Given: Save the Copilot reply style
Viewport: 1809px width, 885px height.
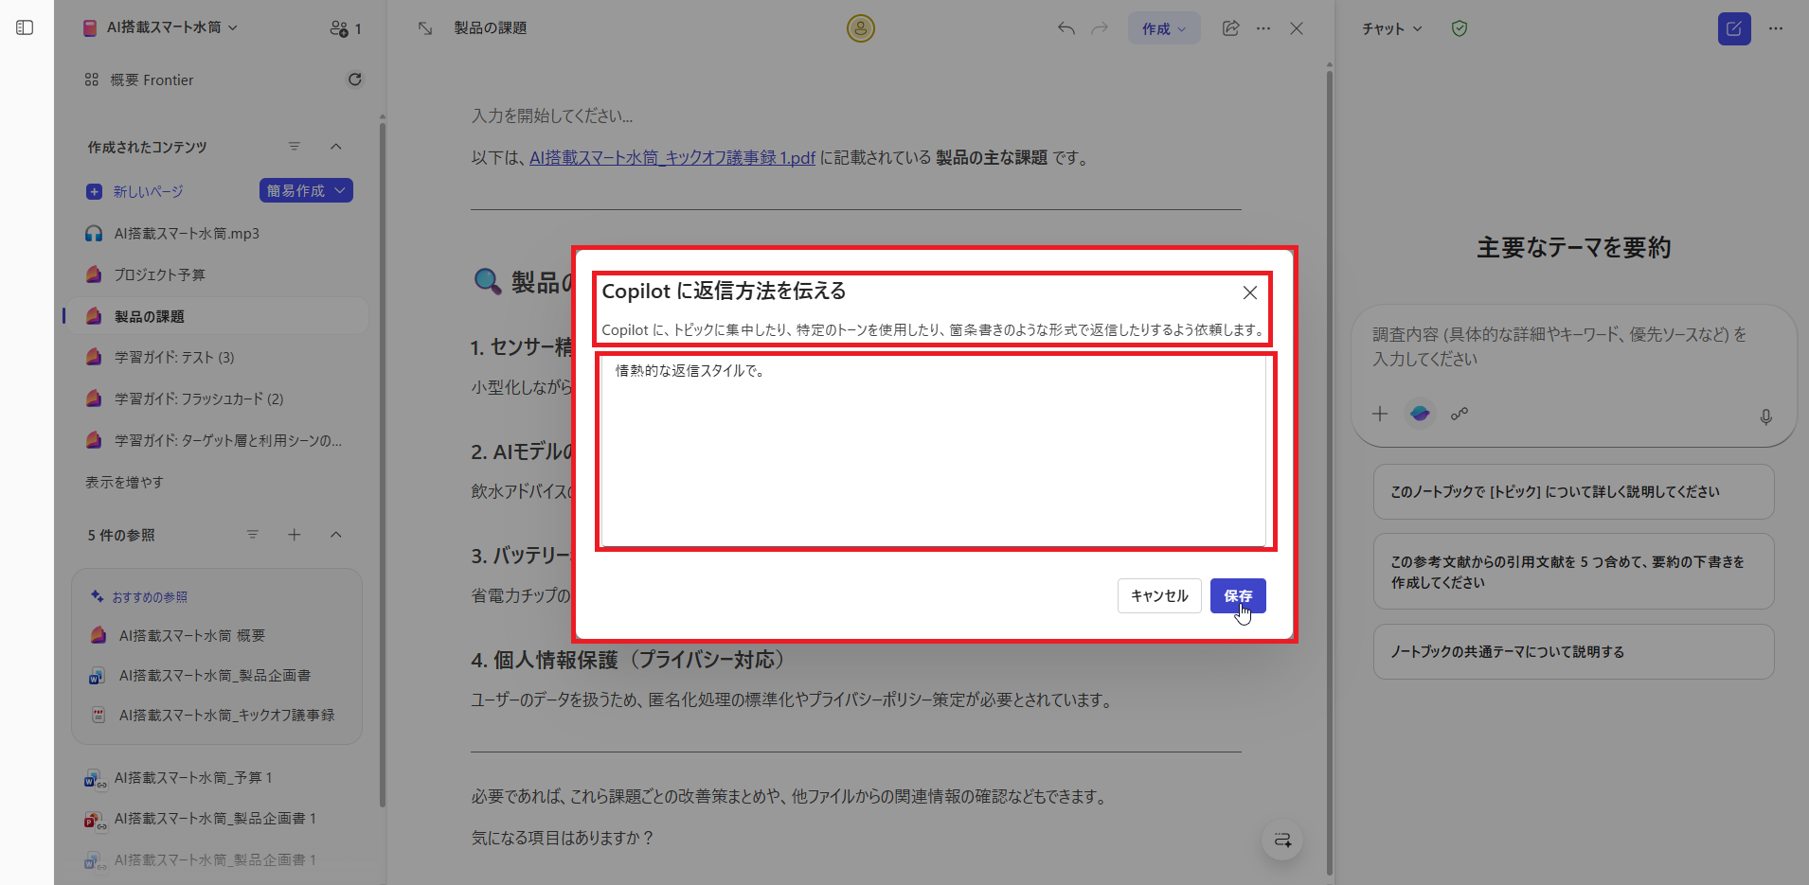Looking at the screenshot, I should click(x=1238, y=595).
